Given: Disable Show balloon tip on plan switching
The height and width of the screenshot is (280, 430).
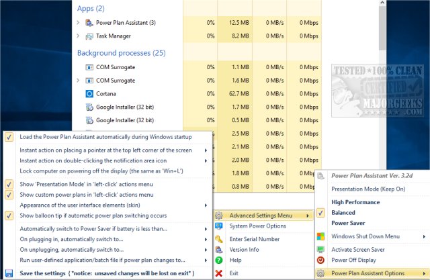Looking at the screenshot, I should click(x=9, y=216).
